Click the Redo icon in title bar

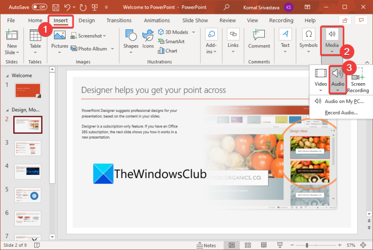tap(83, 7)
